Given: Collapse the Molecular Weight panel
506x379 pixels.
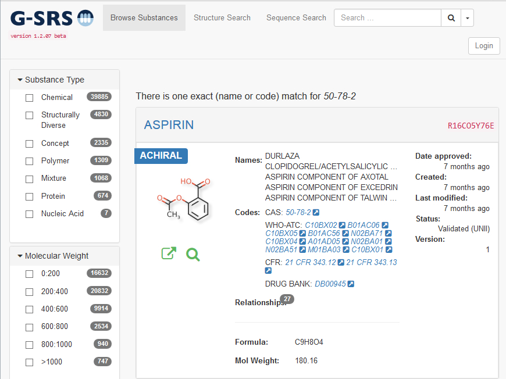Looking at the screenshot, I should 53,256.
